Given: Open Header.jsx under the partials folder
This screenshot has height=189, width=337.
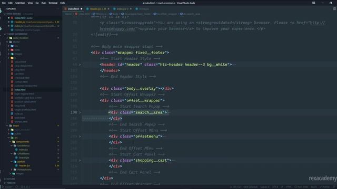Looking at the screenshot, I should coord(24,166).
